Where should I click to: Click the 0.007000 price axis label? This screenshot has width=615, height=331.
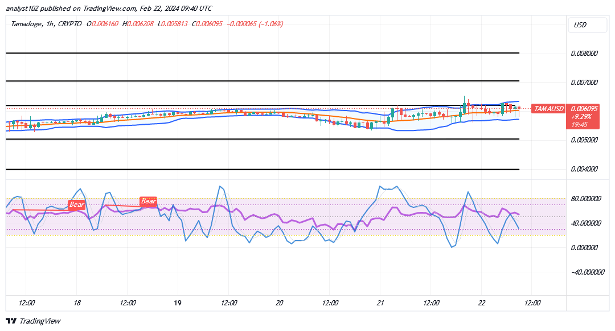(584, 83)
